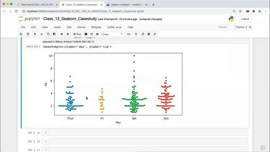Open the Help menu
This screenshot has height=152, width=270.
130,27
